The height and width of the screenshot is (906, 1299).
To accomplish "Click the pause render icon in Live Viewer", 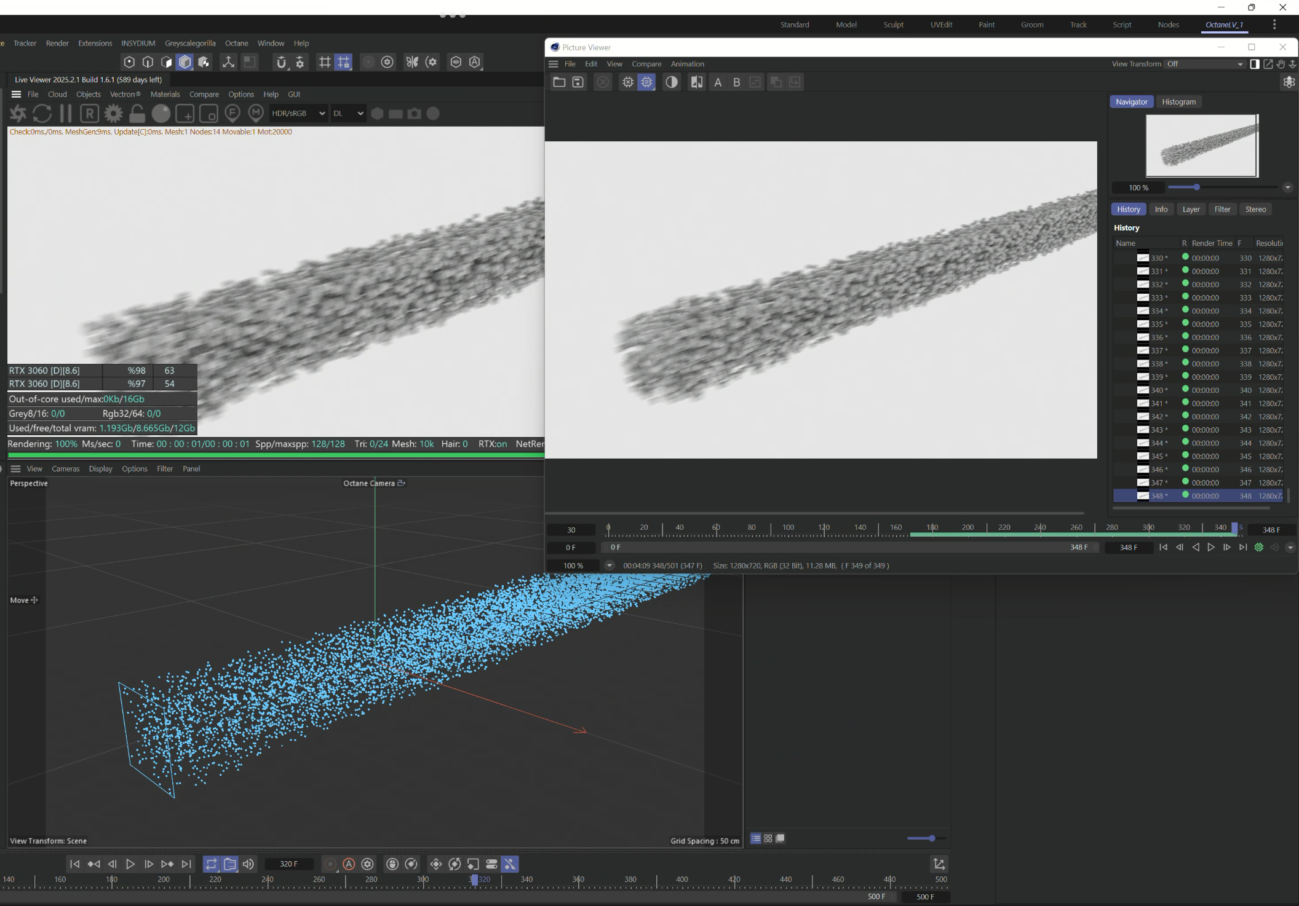I will 66,114.
